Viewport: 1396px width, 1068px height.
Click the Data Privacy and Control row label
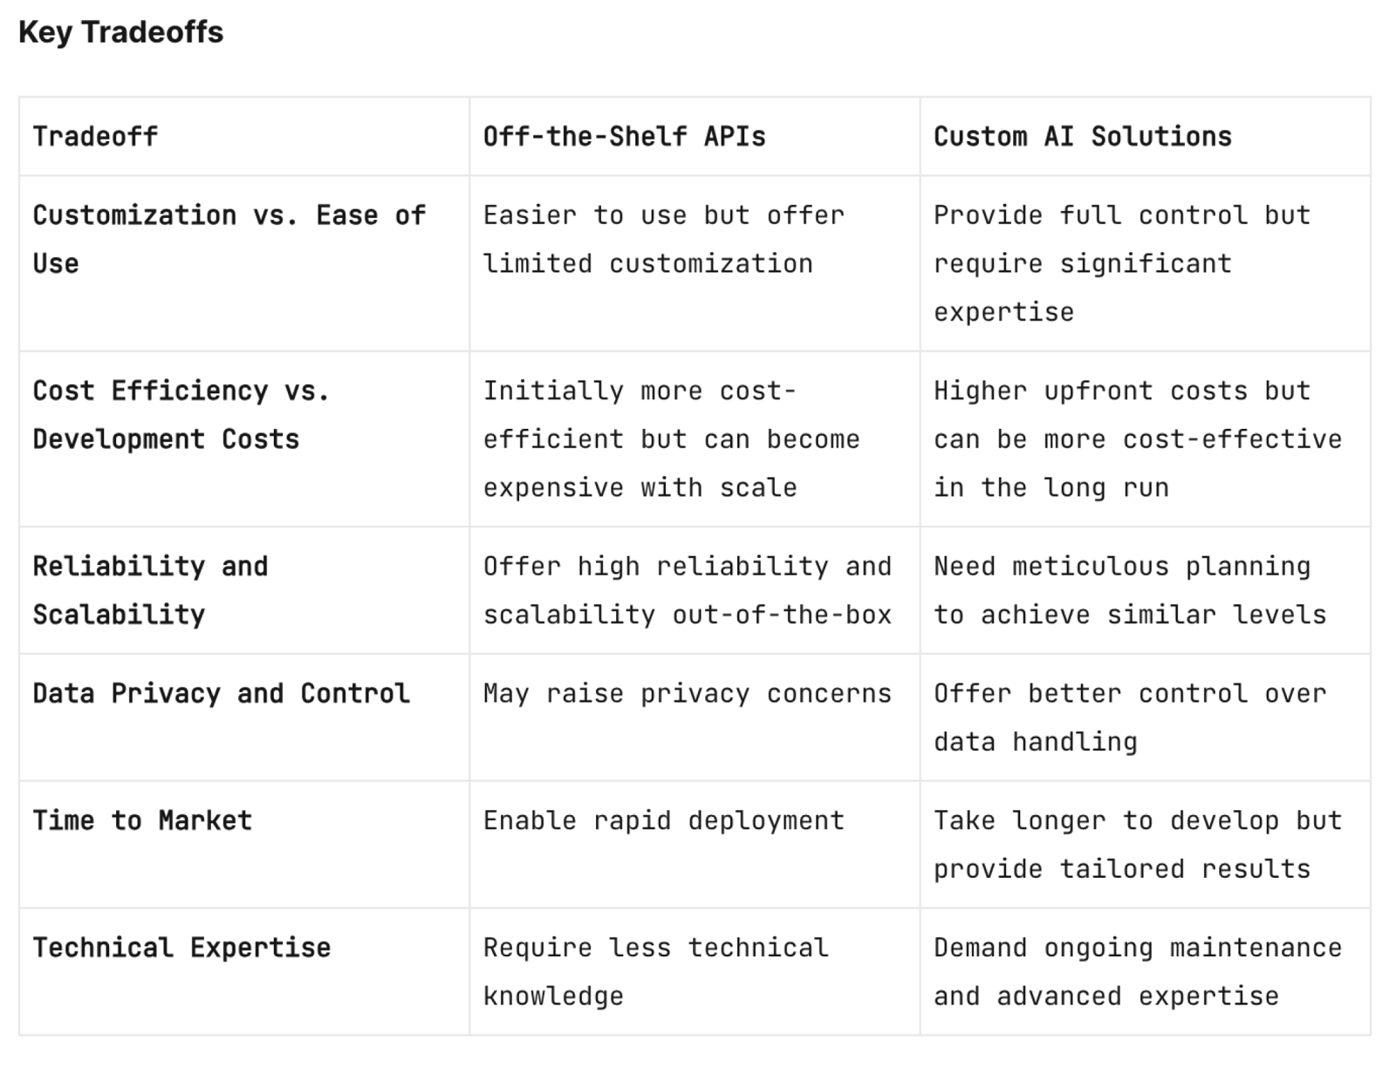(x=244, y=718)
